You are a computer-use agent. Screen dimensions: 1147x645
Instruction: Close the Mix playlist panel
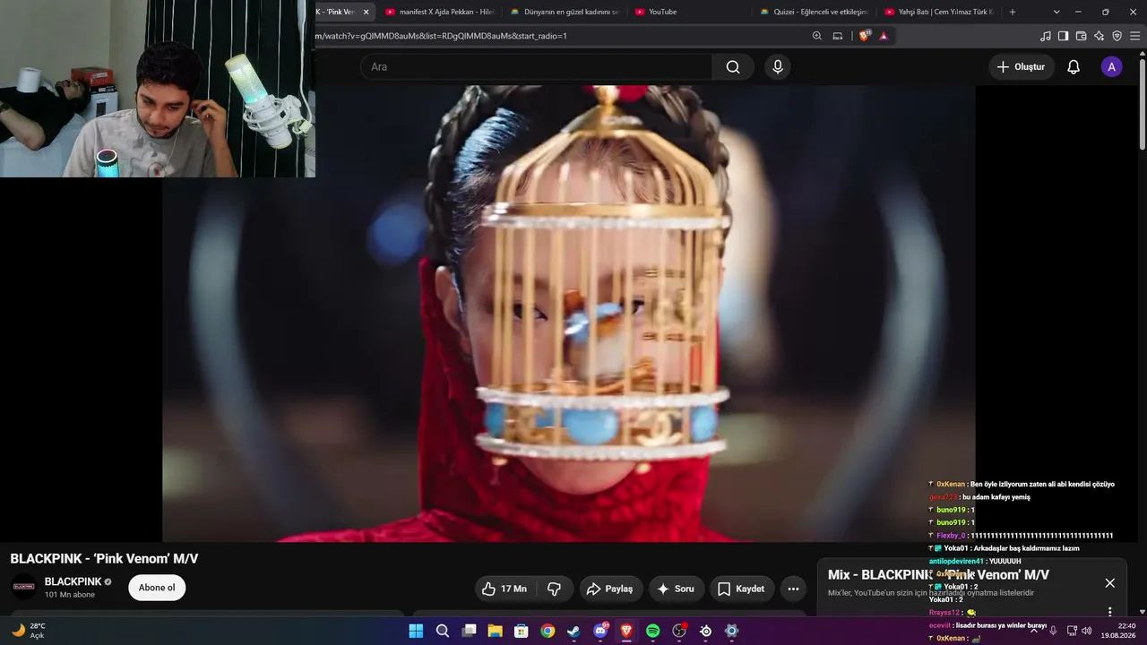(x=1109, y=583)
